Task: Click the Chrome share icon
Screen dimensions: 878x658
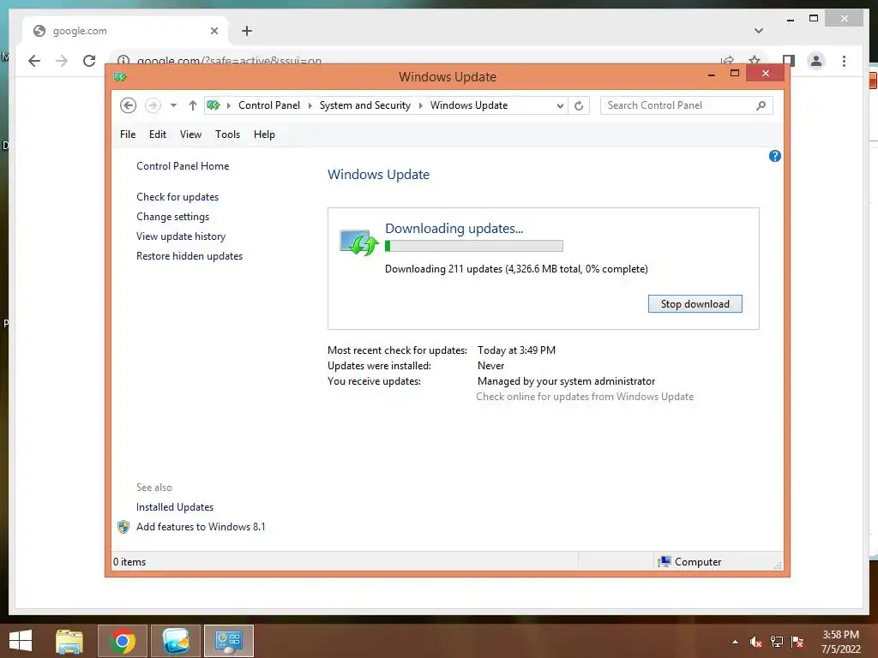Action: click(x=727, y=59)
